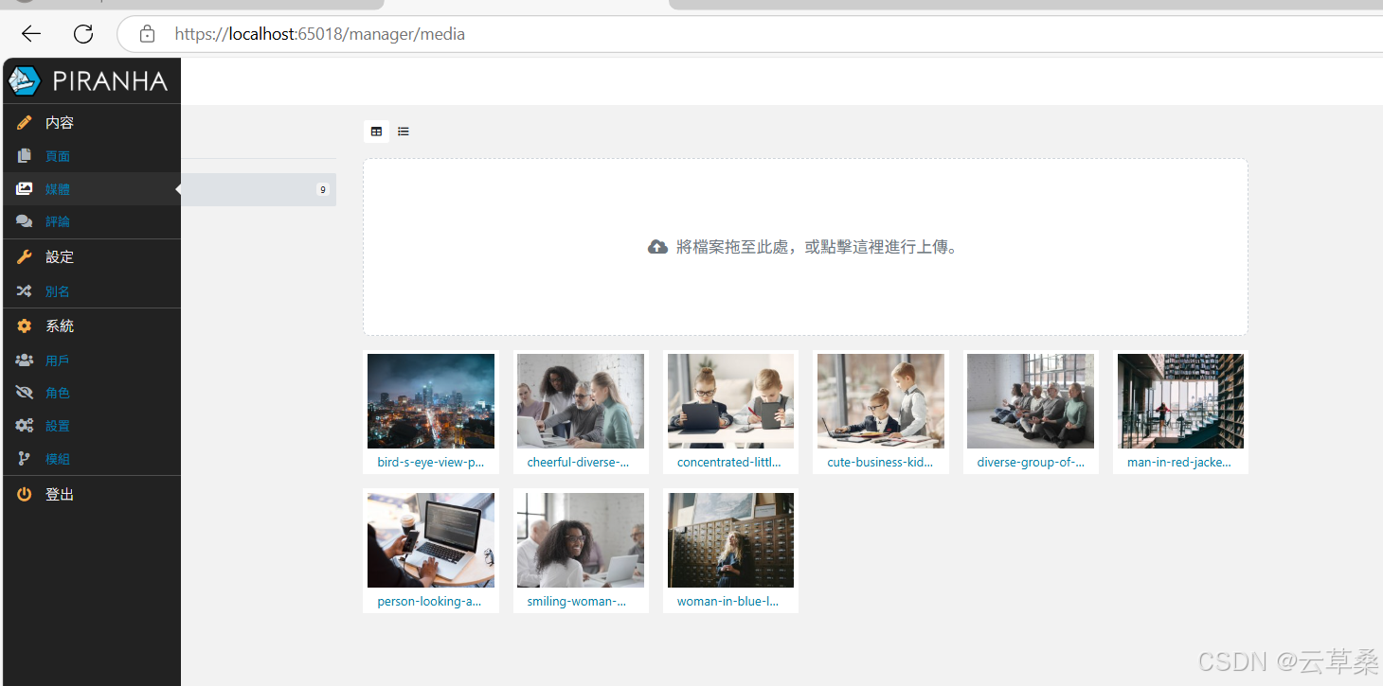Click the Piranha logo icon
The height and width of the screenshot is (686, 1383).
tap(25, 80)
